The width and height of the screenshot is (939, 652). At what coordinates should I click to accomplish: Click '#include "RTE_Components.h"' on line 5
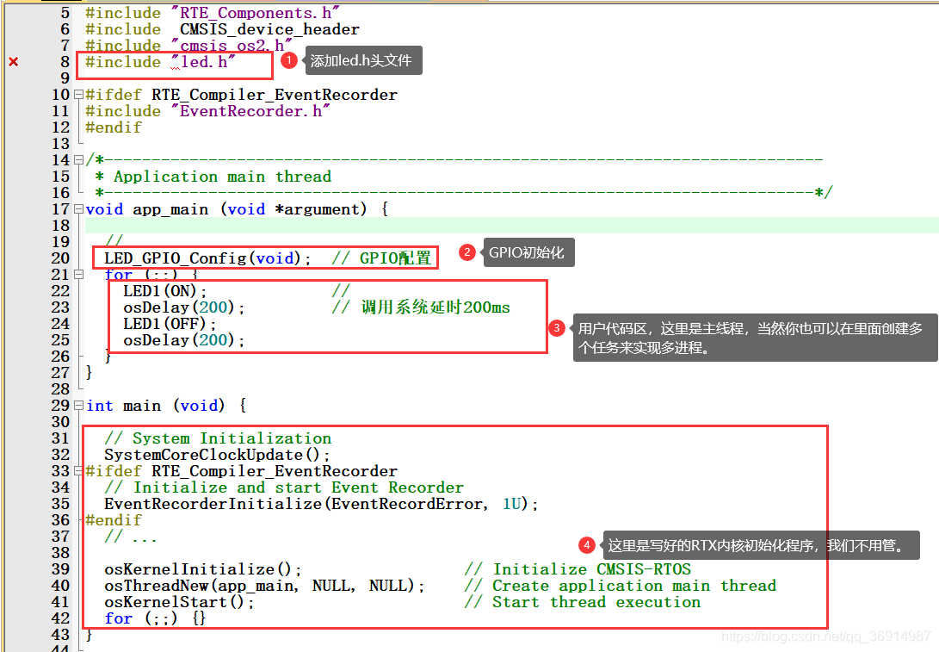(212, 13)
